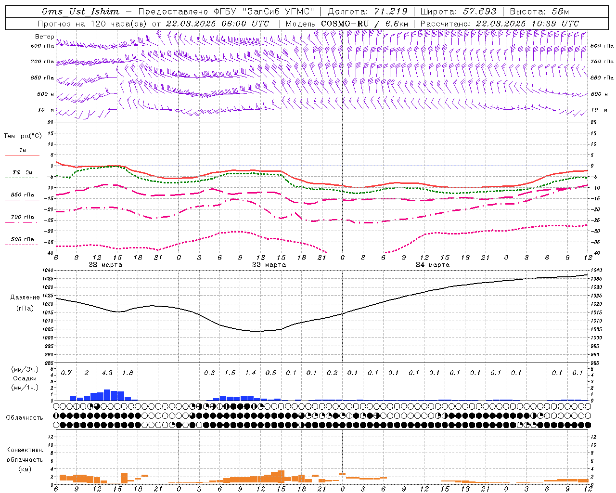This screenshot has height=493, width=616.
Task: Click the 0.2 precipitation total value
Action: coord(332,373)
